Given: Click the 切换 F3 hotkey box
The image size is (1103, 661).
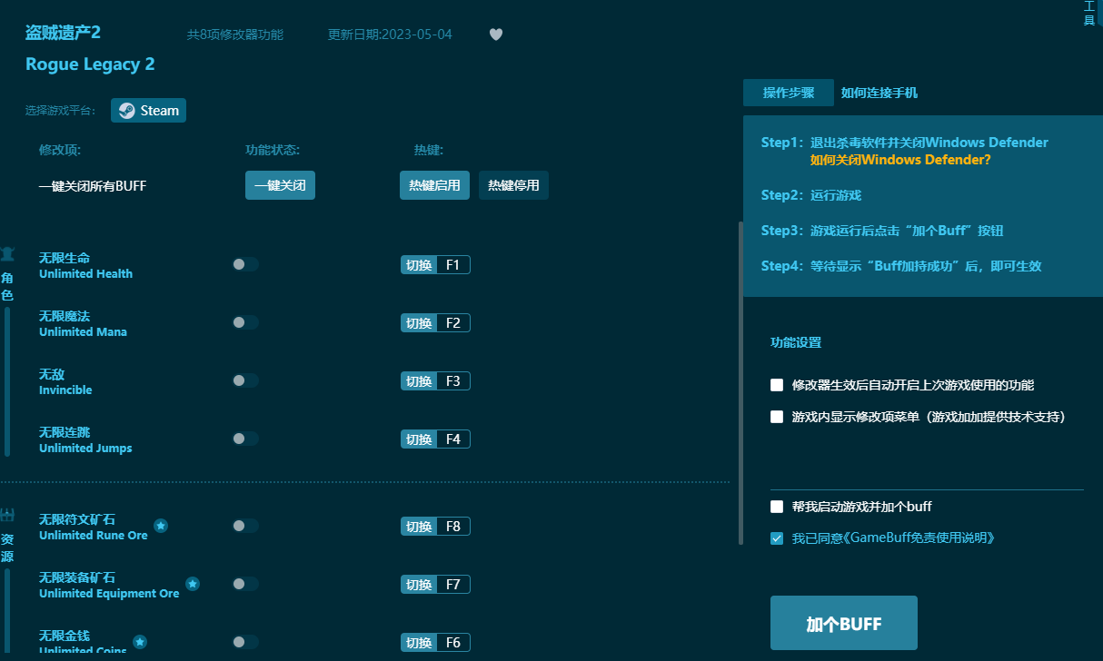Looking at the screenshot, I should tap(435, 381).
